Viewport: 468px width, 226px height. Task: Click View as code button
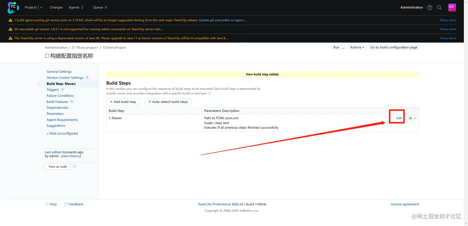point(58,166)
